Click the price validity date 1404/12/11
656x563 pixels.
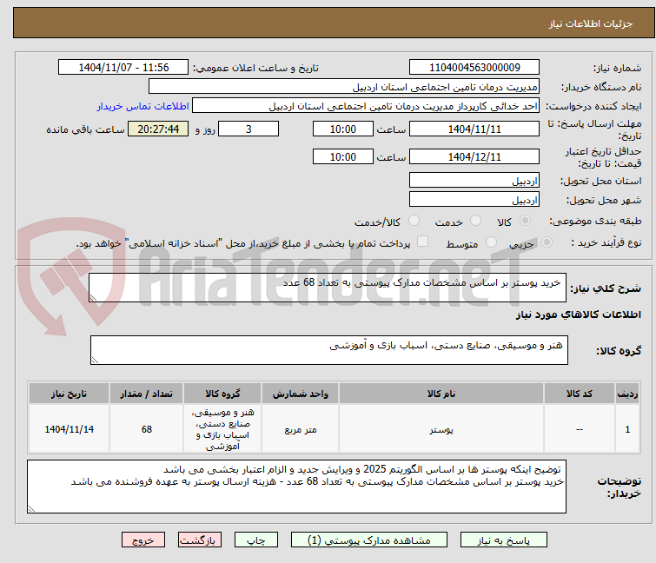click(x=474, y=157)
